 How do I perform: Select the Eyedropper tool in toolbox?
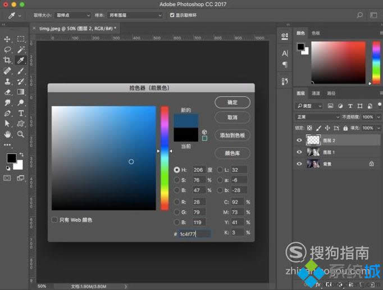(21, 60)
